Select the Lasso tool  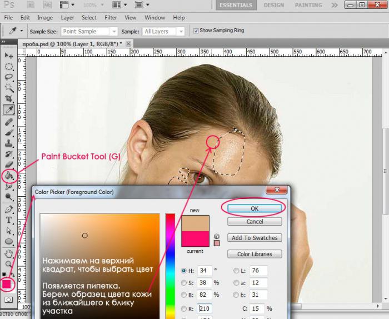[x=9, y=77]
